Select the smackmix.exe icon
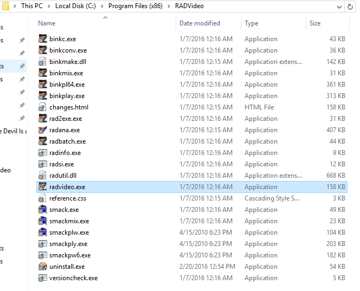This screenshot has height=291, width=360. 43,221
